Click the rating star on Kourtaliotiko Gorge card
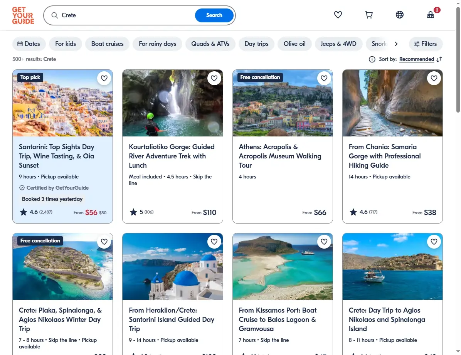Image resolution: width=461 pixels, height=355 pixels. (133, 212)
